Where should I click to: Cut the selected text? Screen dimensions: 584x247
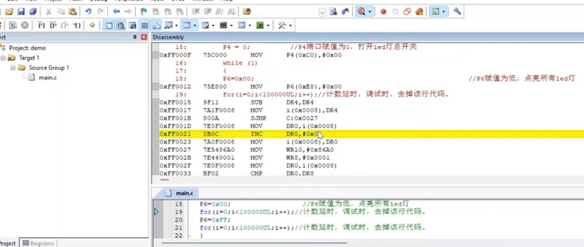tap(49, 12)
